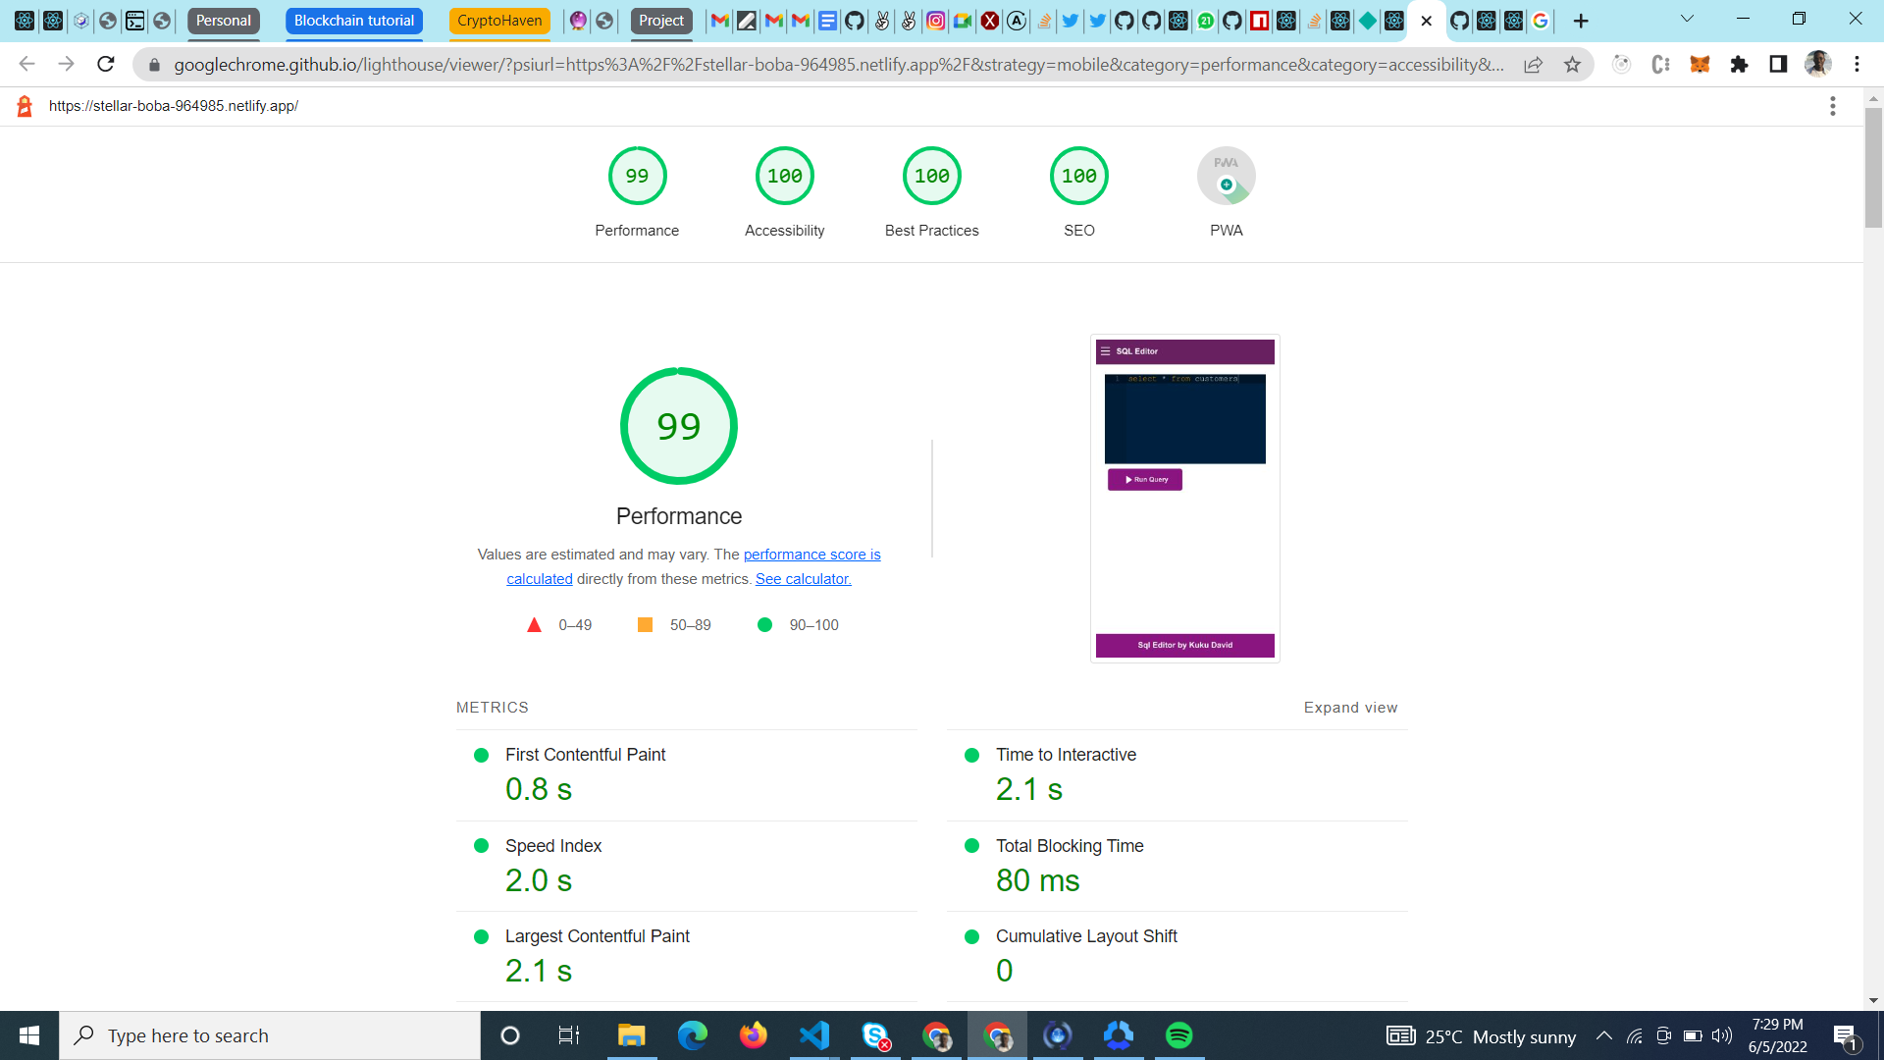The image size is (1884, 1060).
Task: Expand the CryptoHaven tab group
Action: click(x=499, y=21)
